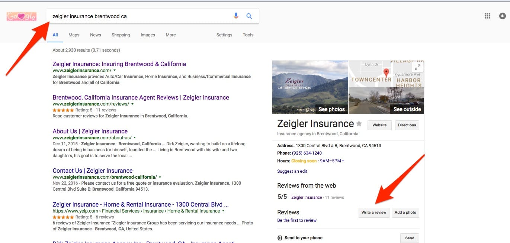Click the 'Rating: 5 - 11 reviews' star rating
The image size is (510, 243).
(x=84, y=110)
